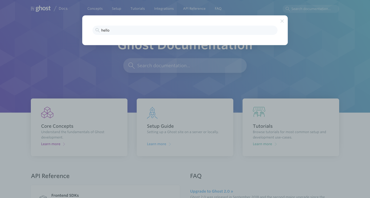This screenshot has height=198, width=370.
Task: Open the Setup Guide heading
Action: (x=160, y=126)
